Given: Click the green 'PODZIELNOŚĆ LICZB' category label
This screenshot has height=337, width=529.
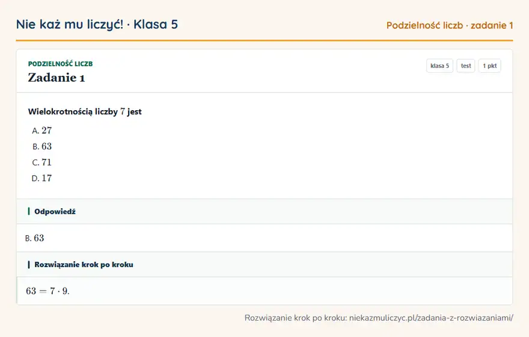Looking at the screenshot, I should (x=60, y=64).
